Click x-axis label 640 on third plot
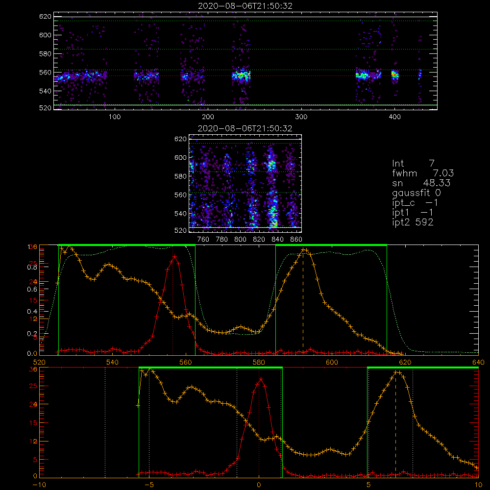 point(478,363)
